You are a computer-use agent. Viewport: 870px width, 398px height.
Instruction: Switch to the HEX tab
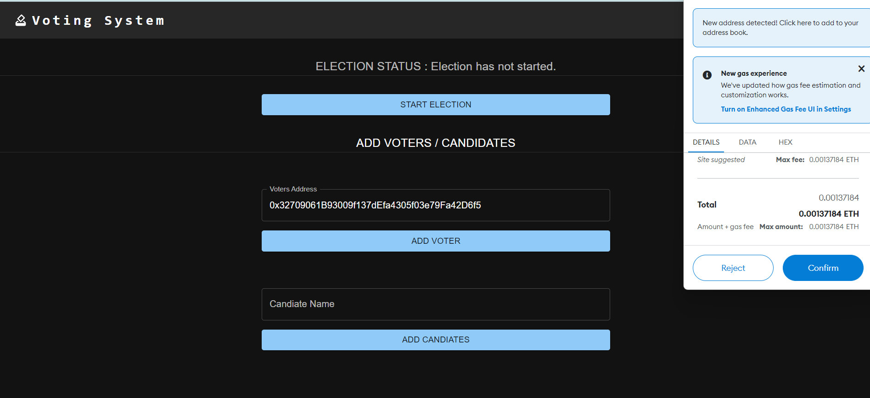tap(786, 142)
